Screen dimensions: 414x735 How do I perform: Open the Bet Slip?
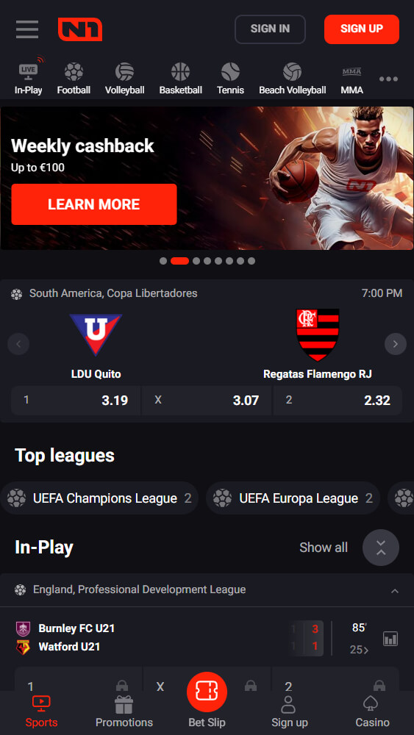[207, 700]
